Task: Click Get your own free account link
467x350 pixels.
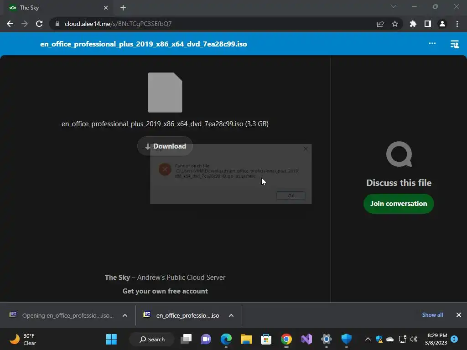Action: [165, 291]
